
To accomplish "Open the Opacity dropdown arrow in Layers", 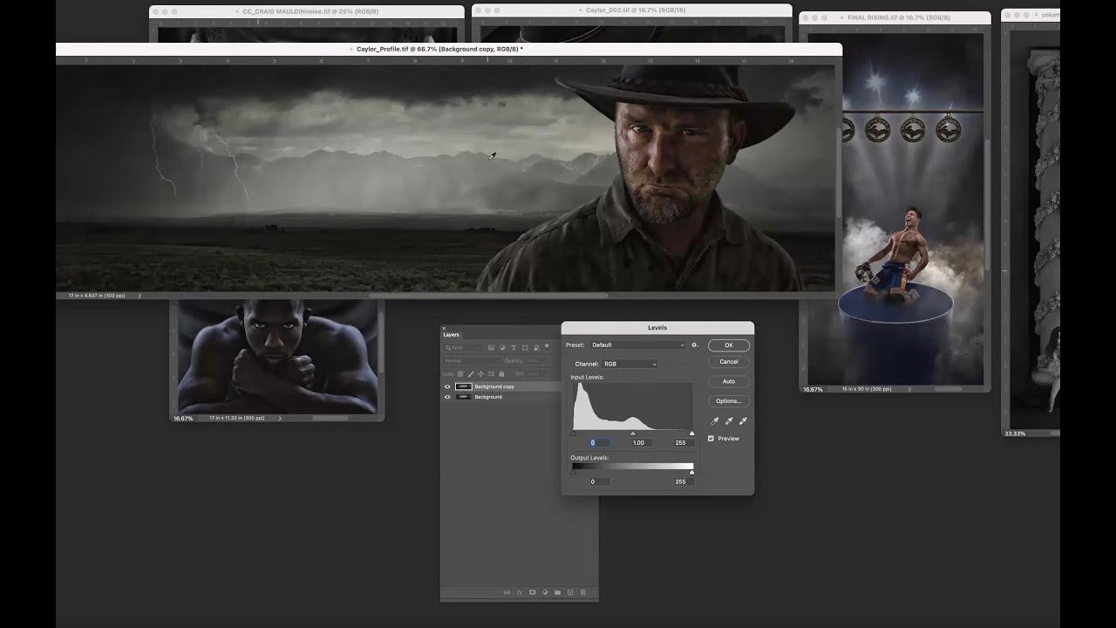I will tap(546, 361).
